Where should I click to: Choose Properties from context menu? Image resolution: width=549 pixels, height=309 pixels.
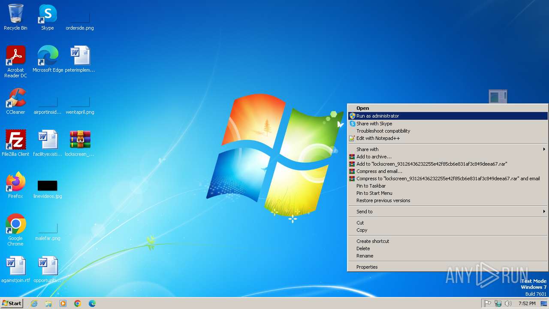tap(447, 267)
